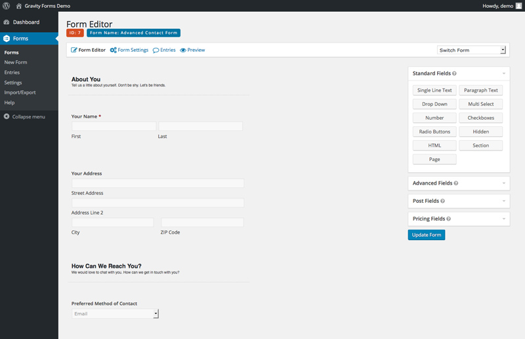Click the First name input field

114,126
